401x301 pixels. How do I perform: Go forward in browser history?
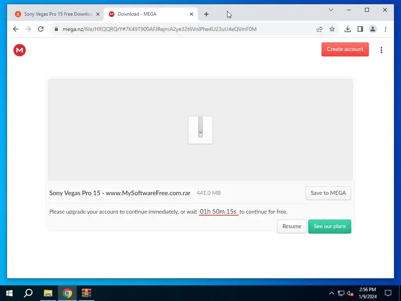coord(28,29)
